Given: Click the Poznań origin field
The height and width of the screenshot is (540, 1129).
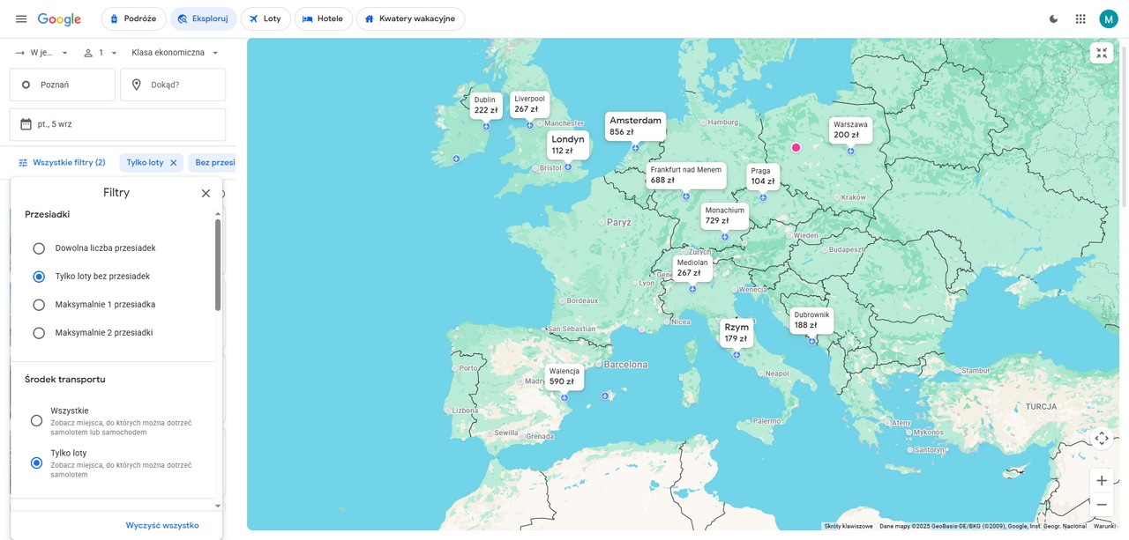Looking at the screenshot, I should click(x=63, y=85).
